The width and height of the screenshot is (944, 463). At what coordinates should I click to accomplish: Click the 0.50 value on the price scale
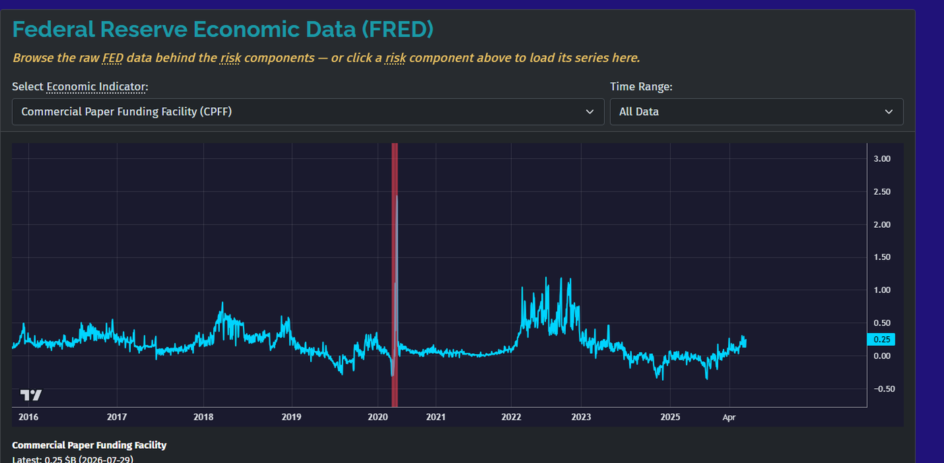tap(882, 323)
